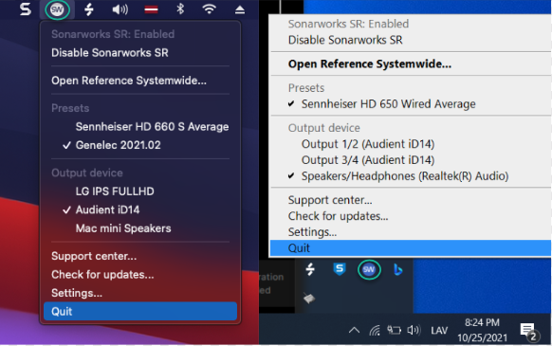Click the blue S shield tray icon
Viewport: 552px width, 346px height.
(x=340, y=269)
